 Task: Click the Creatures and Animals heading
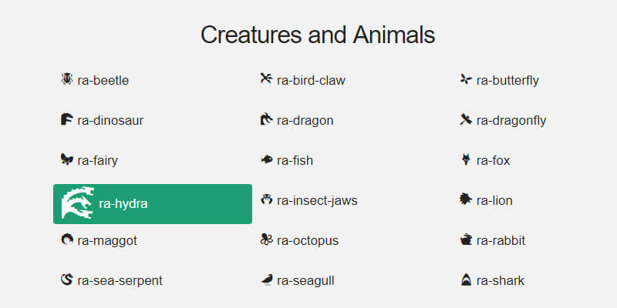[318, 35]
